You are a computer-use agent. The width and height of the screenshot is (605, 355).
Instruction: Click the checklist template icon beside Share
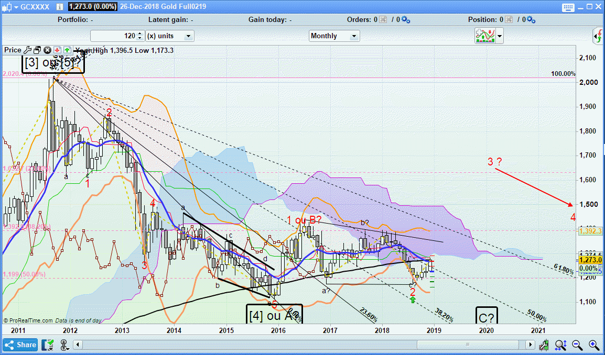[49, 345]
